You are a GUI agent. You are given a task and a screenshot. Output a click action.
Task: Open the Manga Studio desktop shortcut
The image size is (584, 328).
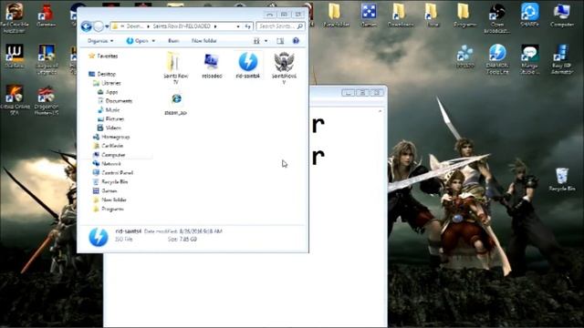tap(529, 58)
